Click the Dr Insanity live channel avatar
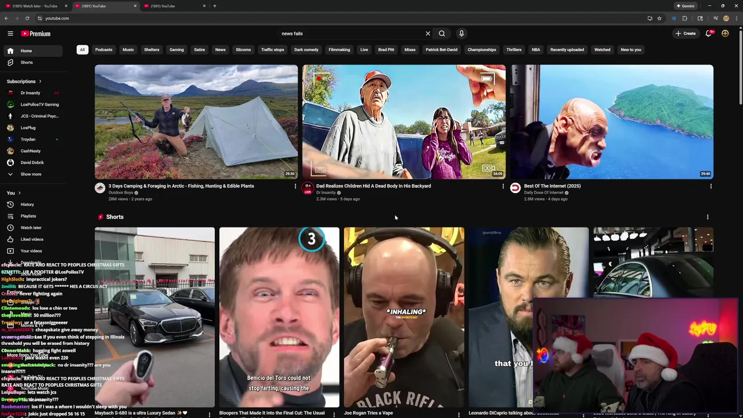 click(308, 188)
